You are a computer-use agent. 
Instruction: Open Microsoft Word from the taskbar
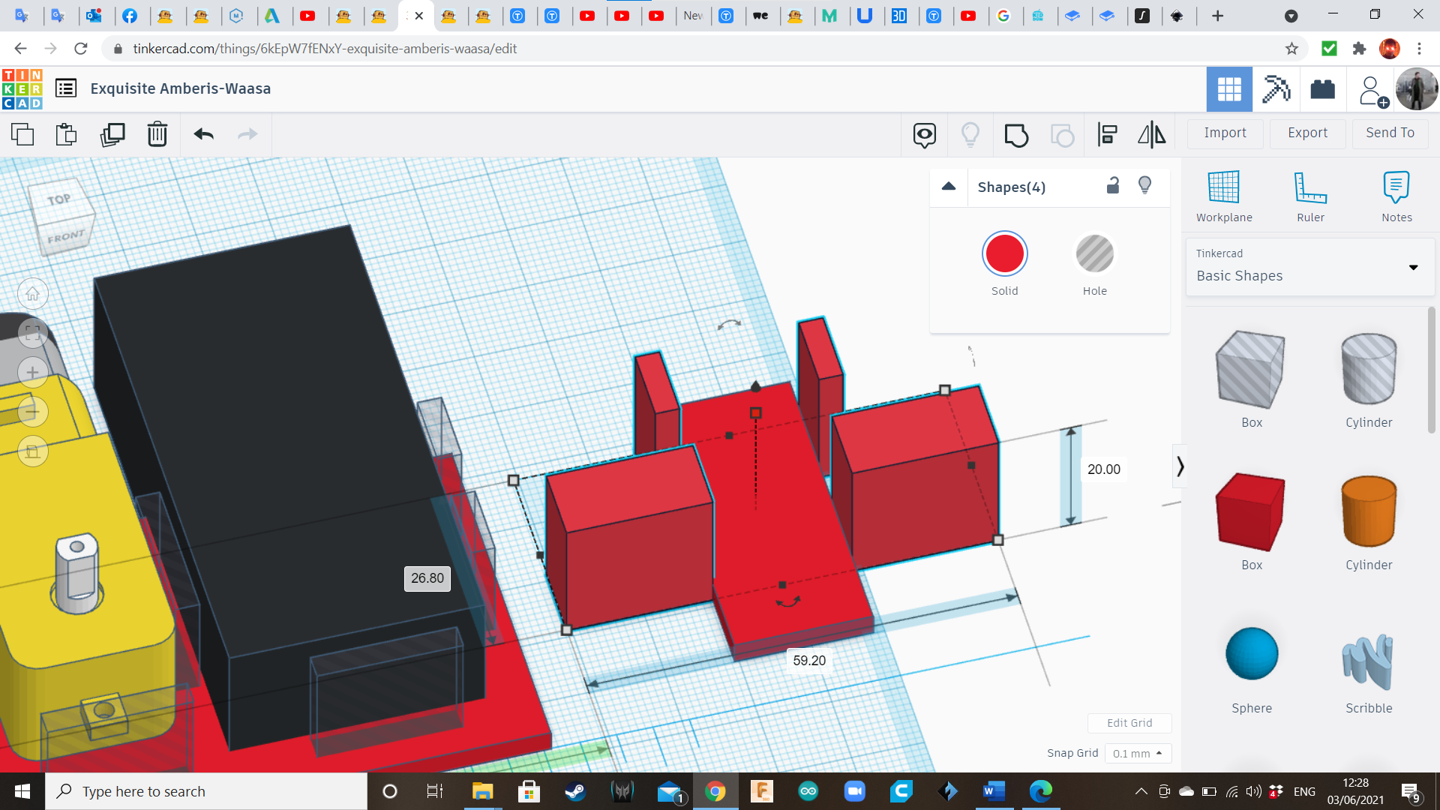click(993, 790)
